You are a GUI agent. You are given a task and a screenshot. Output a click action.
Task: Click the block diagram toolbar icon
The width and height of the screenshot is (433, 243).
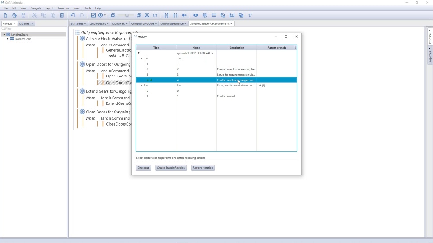tap(232, 15)
